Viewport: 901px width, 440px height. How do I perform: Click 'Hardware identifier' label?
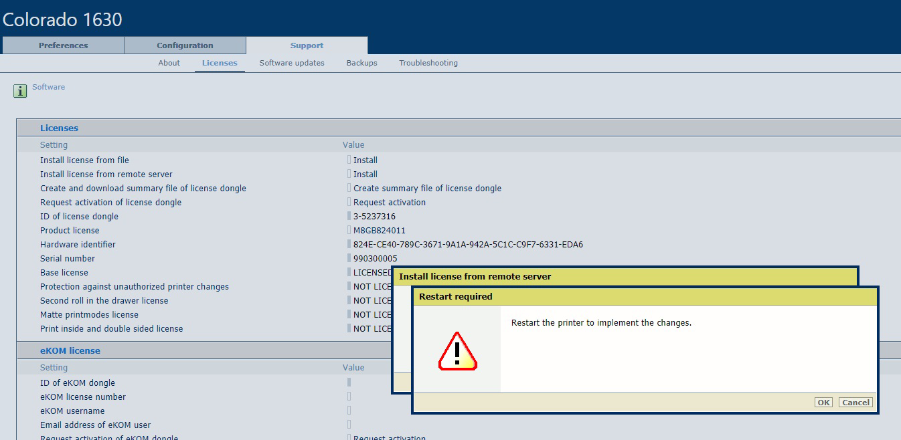78,244
